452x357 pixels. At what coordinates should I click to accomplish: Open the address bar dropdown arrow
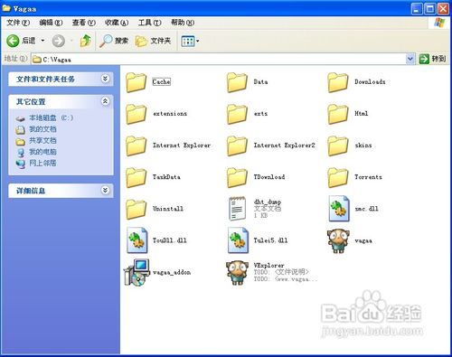410,59
